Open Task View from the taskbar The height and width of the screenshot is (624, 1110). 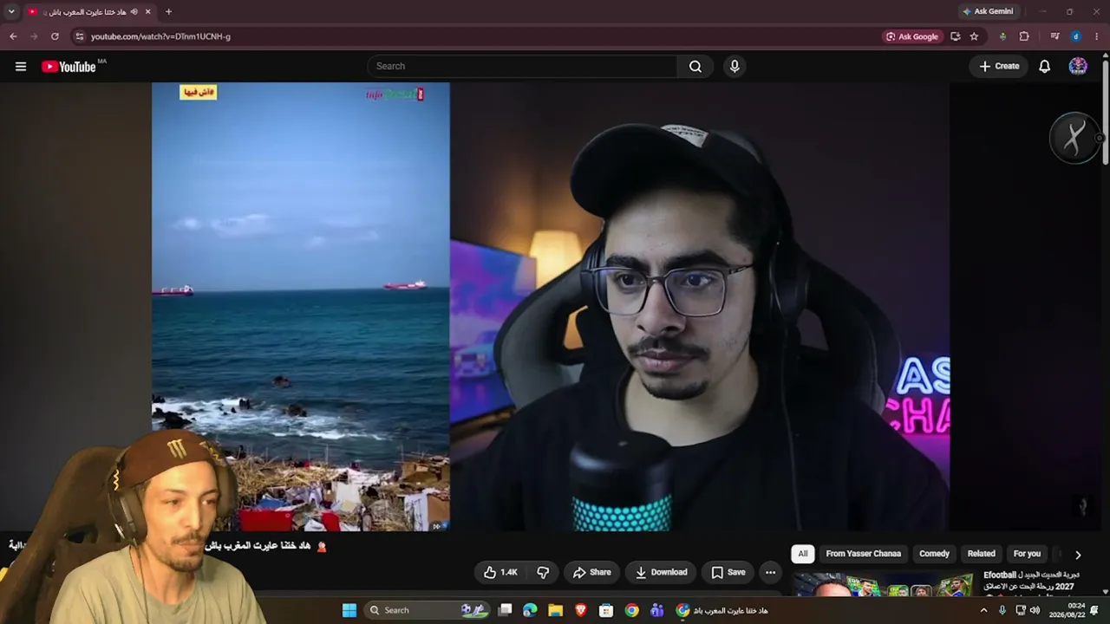click(505, 610)
